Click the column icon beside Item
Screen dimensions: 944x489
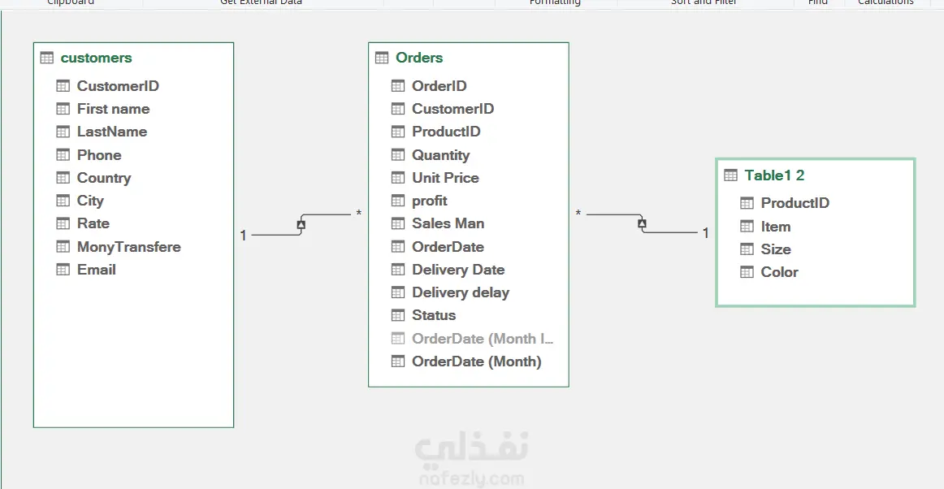tap(747, 227)
